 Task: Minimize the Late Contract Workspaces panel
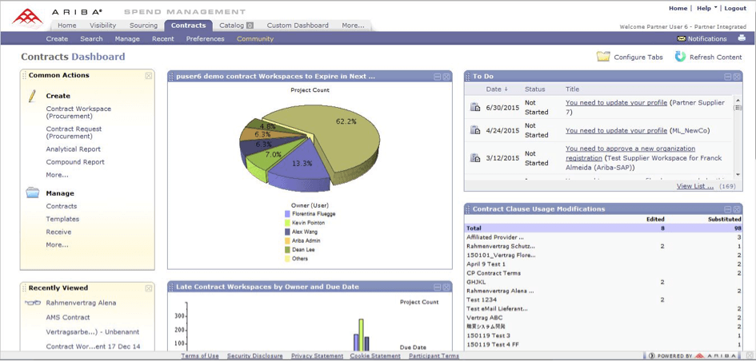438,288
